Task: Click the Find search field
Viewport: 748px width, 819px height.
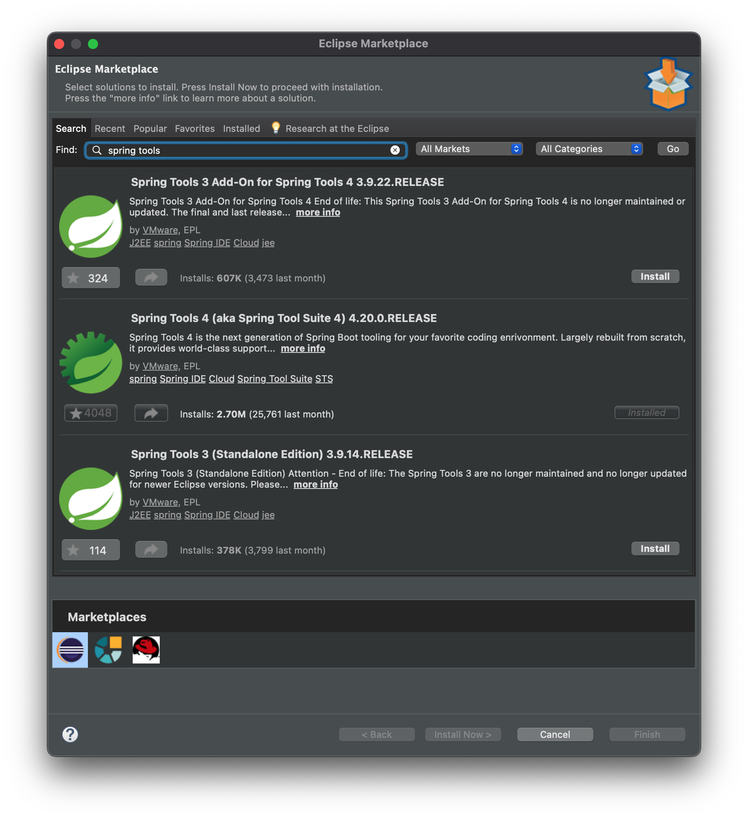Action: point(246,150)
